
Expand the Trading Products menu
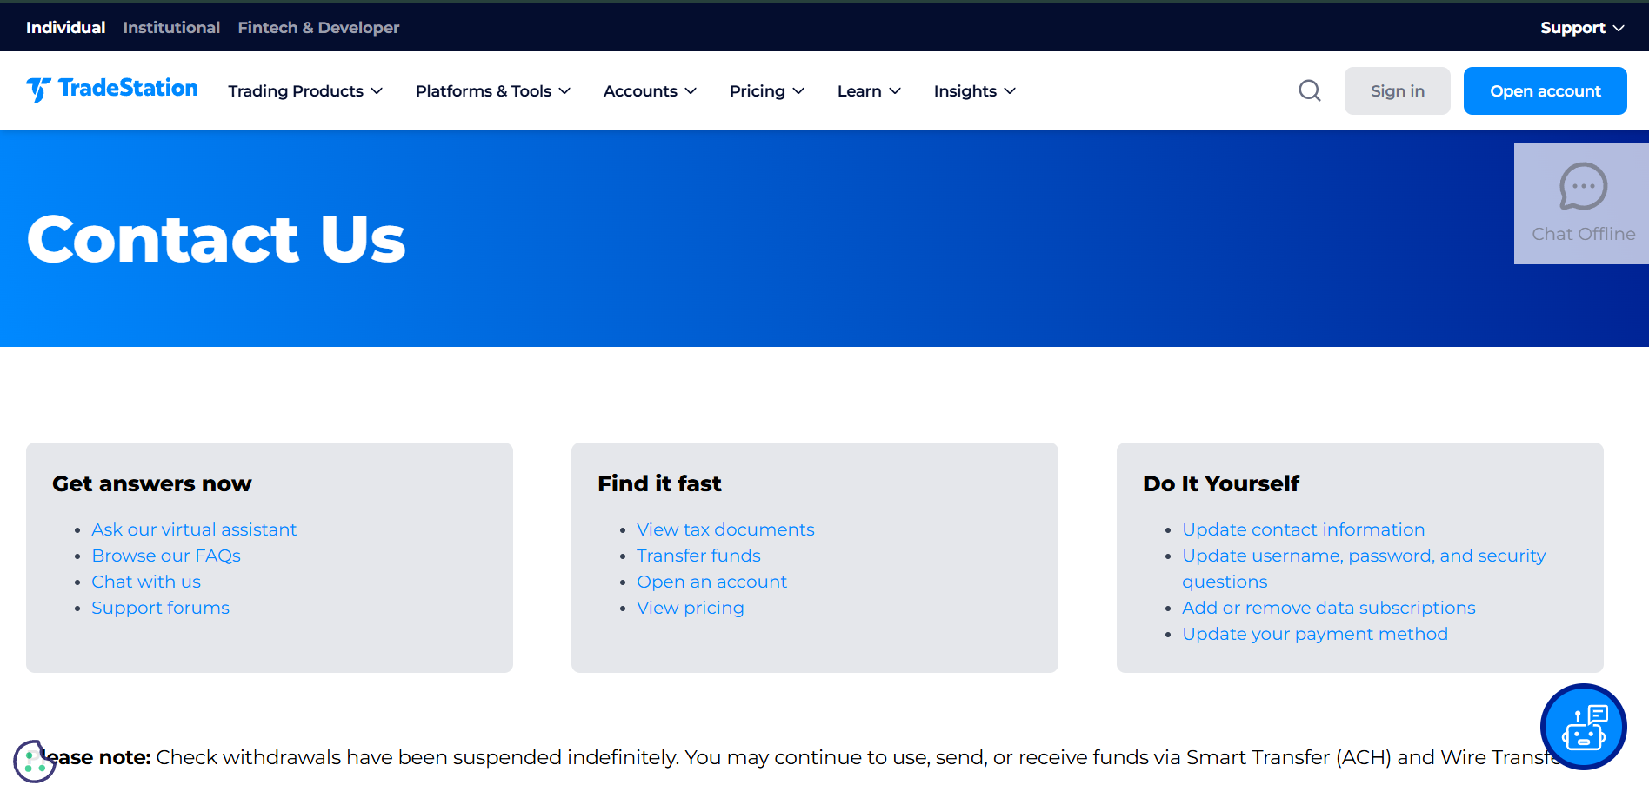click(305, 91)
